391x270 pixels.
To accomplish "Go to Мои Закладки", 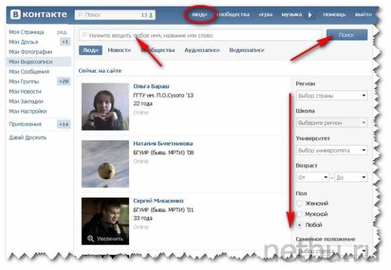I will pyautogui.click(x=26, y=101).
